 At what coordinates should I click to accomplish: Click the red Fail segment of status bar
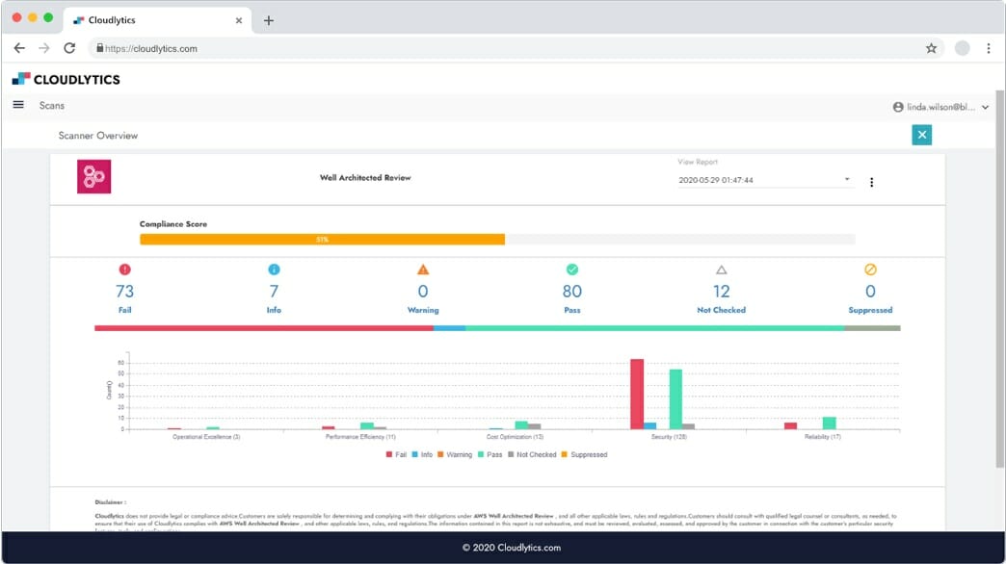pos(264,328)
